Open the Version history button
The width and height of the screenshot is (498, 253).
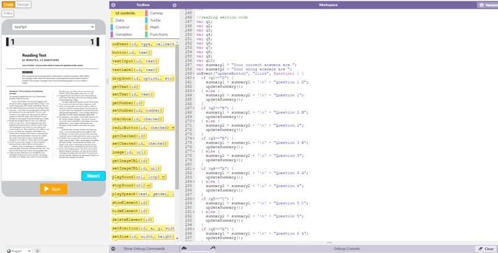coord(487,5)
